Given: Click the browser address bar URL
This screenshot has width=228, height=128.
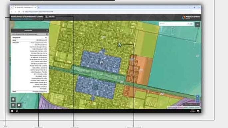Looking at the screenshot, I should (39, 12).
